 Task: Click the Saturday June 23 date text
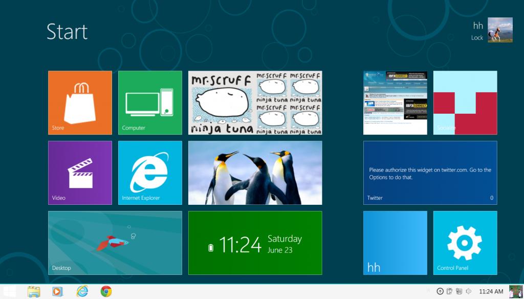click(x=285, y=244)
